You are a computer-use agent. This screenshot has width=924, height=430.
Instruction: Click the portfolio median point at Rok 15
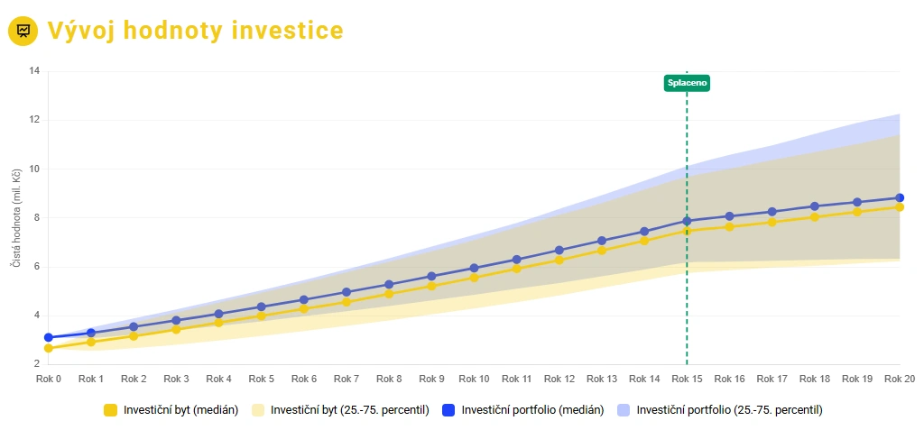[x=687, y=221]
